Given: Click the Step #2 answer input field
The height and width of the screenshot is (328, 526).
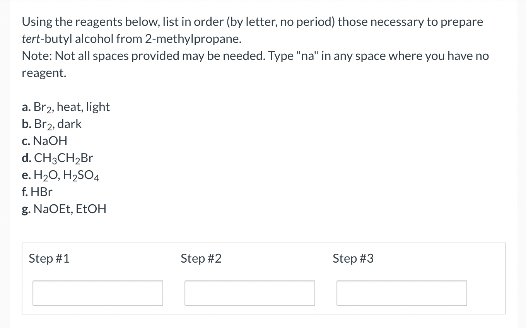Looking at the screenshot, I should coord(249,293).
